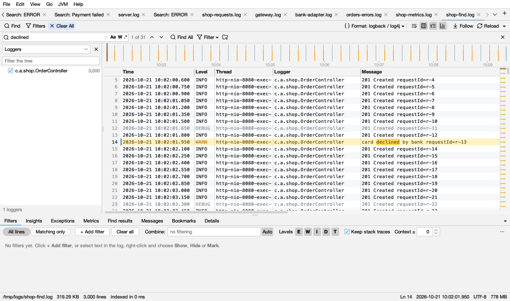
Task: Toggle the tree sidebar view icon
Action: pyautogui.click(x=433, y=26)
